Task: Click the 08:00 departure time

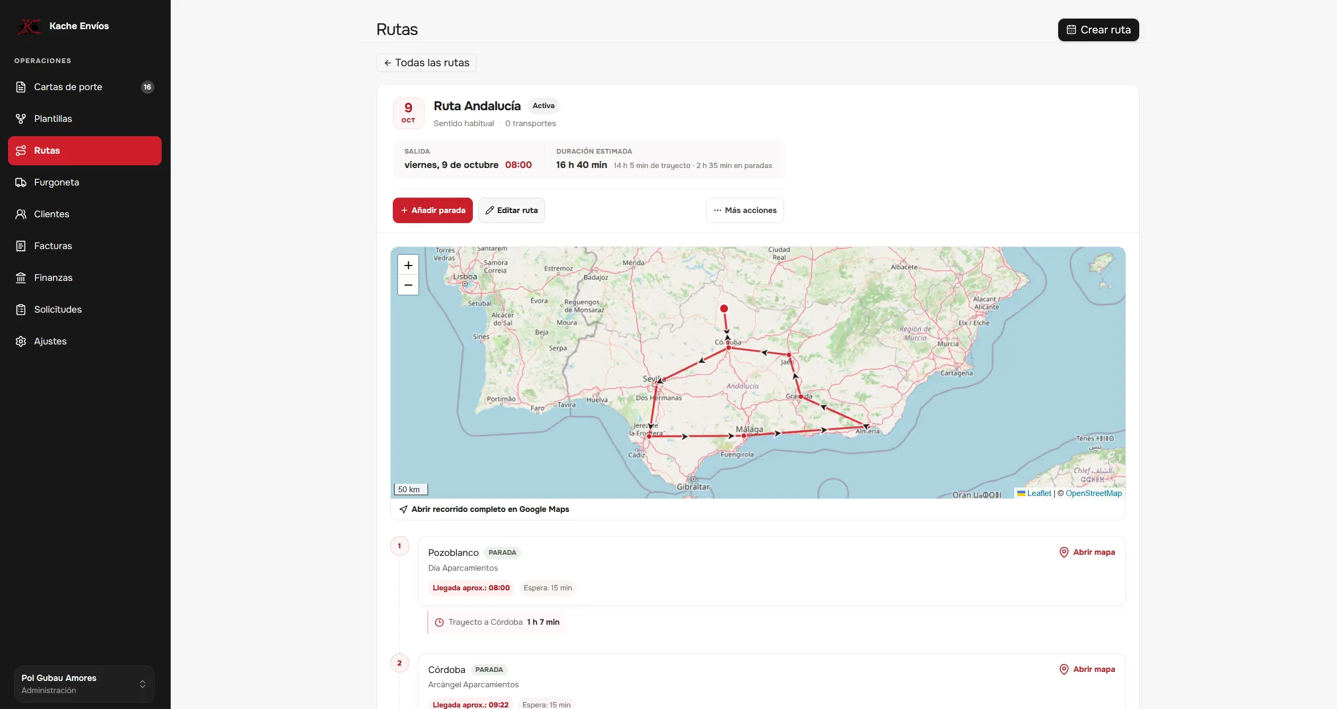Action: pos(518,165)
